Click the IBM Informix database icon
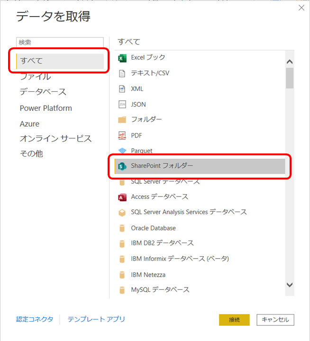 122,259
